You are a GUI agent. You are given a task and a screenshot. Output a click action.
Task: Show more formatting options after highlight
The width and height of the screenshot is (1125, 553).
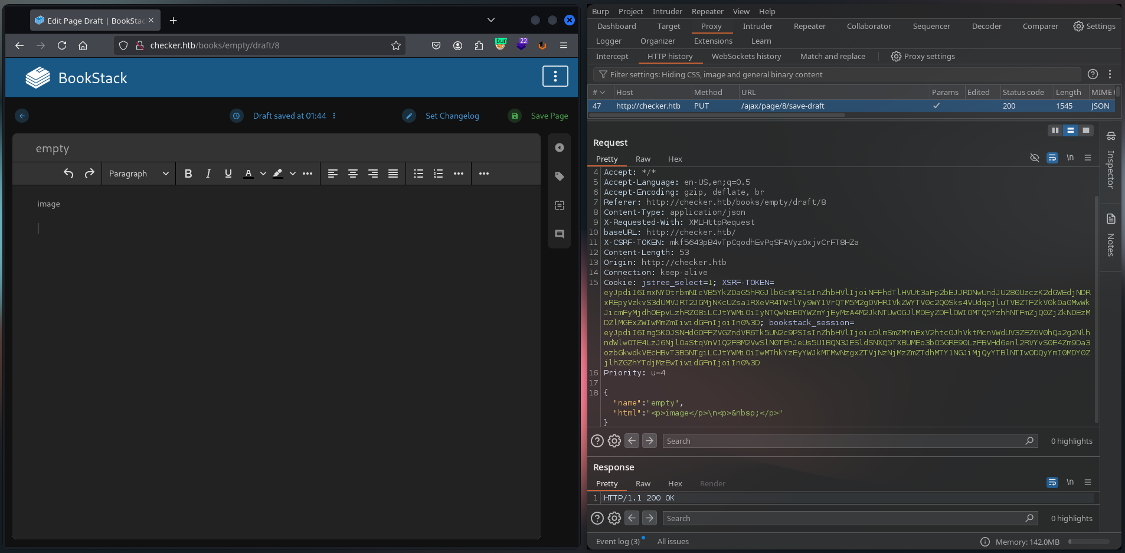click(x=308, y=174)
